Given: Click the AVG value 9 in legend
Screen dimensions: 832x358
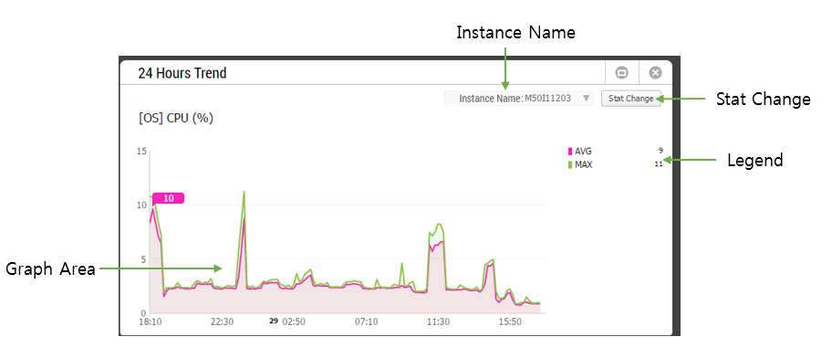Looking at the screenshot, I should pos(660,151).
